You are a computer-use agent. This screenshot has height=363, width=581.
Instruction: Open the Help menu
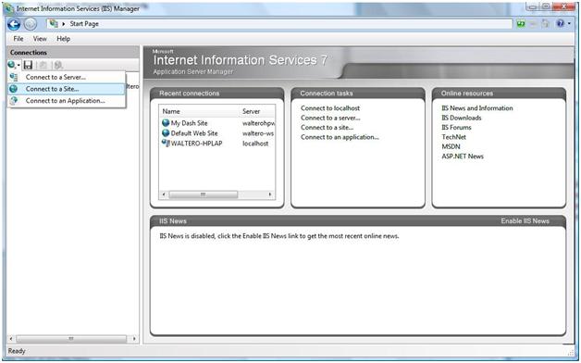[x=63, y=39]
